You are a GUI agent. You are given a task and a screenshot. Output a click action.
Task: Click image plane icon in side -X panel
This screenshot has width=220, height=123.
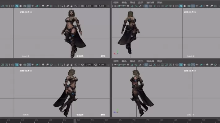tap(132, 65)
